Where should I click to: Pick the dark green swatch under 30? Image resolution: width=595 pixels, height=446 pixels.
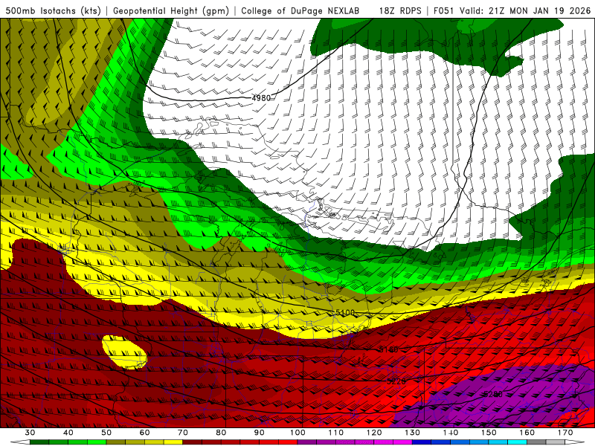point(39,442)
